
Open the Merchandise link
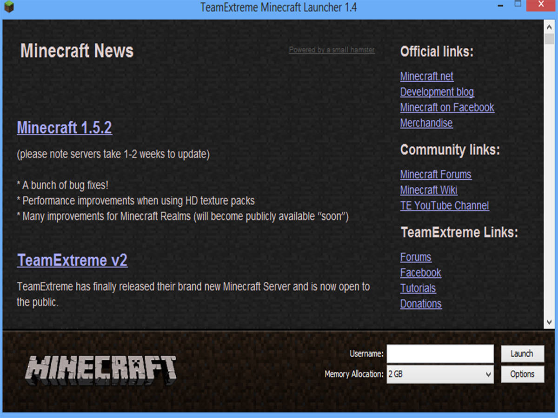click(426, 123)
